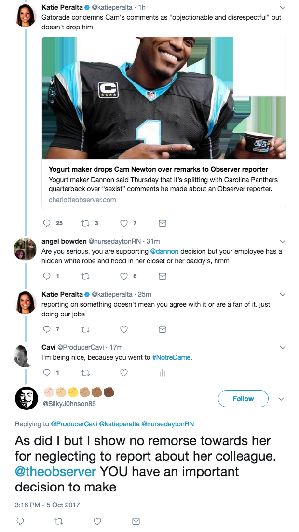299x532 pixels.
Task: Open the @theobserver mention link
Action: 55,472
